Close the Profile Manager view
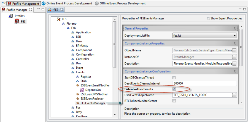This screenshot has height=122, width=248. click(x=31, y=10)
